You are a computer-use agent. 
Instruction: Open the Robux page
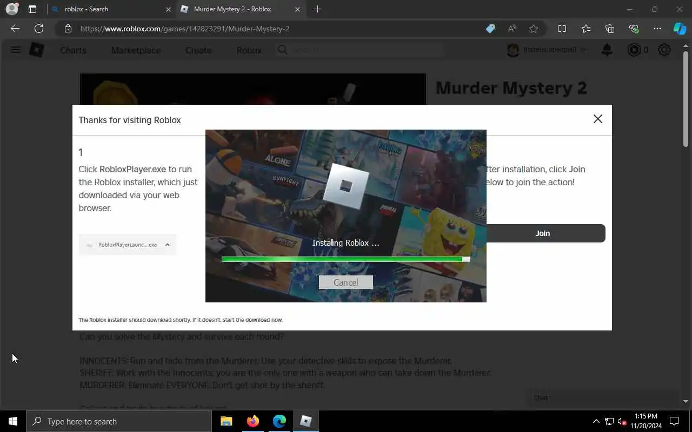coord(249,50)
